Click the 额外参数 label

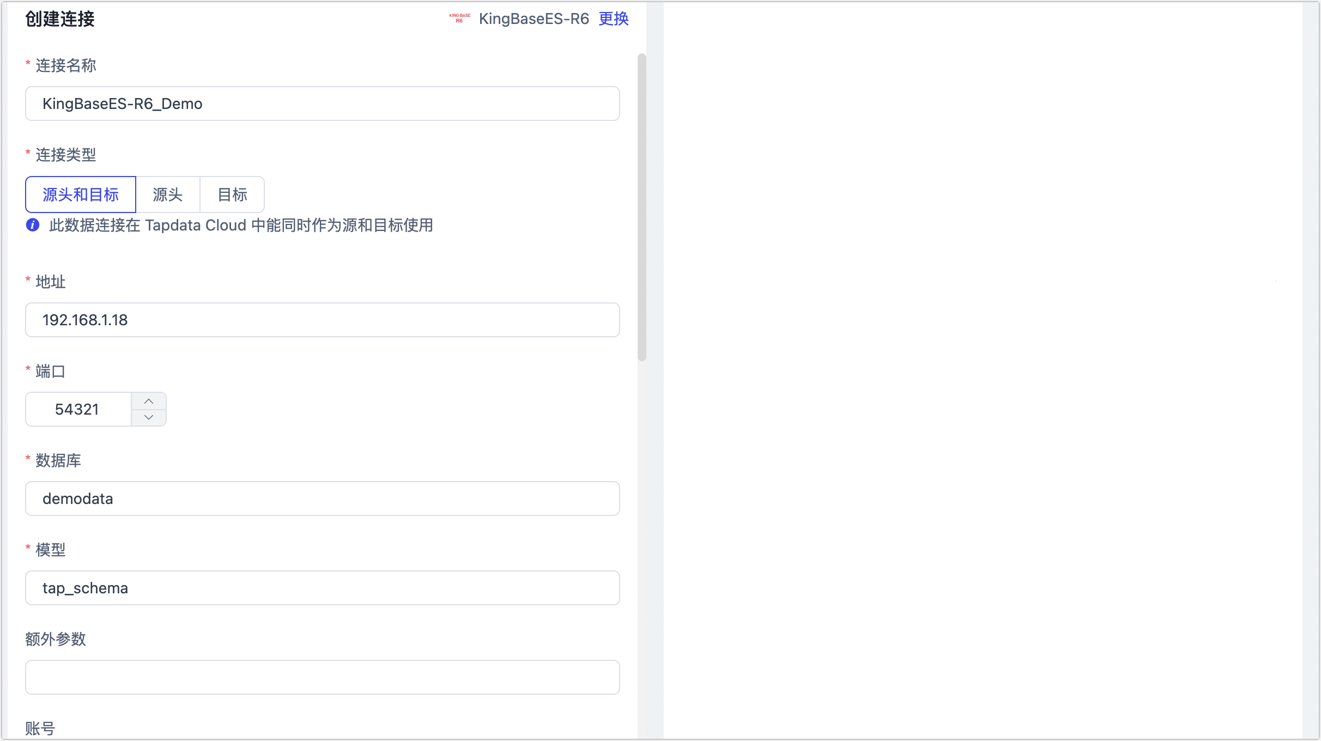56,639
